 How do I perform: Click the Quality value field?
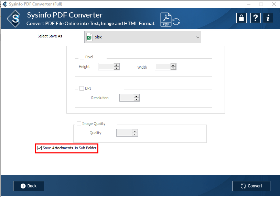(x=125, y=133)
